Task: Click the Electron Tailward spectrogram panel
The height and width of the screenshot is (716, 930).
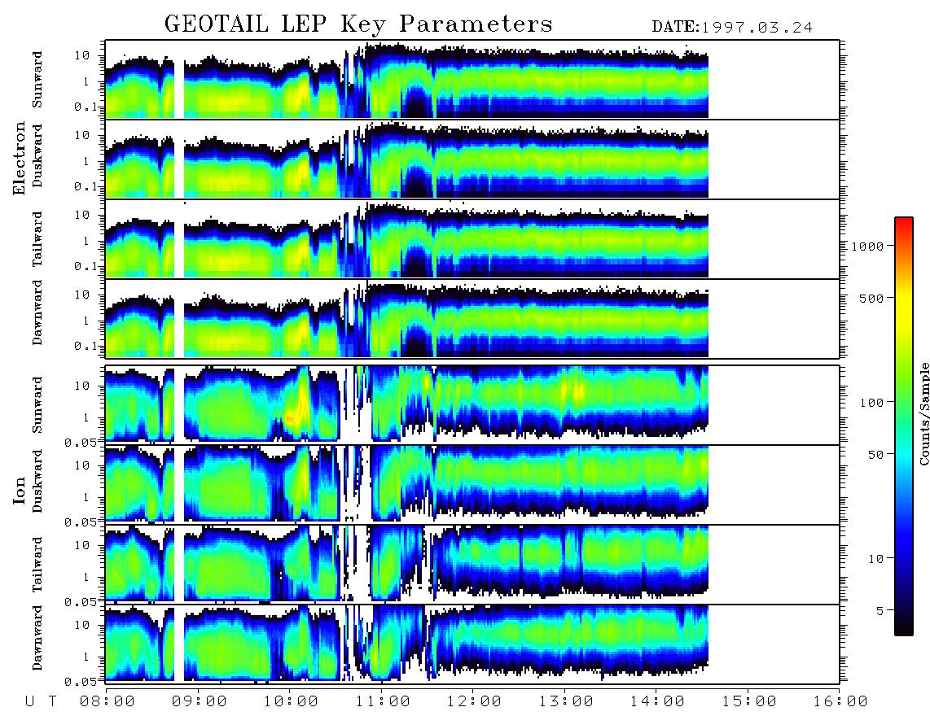Action: point(472,239)
